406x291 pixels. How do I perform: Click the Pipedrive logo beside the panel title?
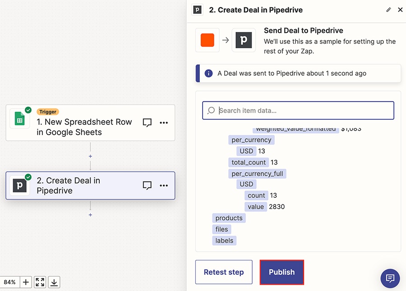pyautogui.click(x=197, y=9)
